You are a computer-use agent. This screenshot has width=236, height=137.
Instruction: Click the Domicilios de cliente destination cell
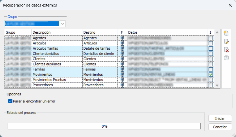100,53
